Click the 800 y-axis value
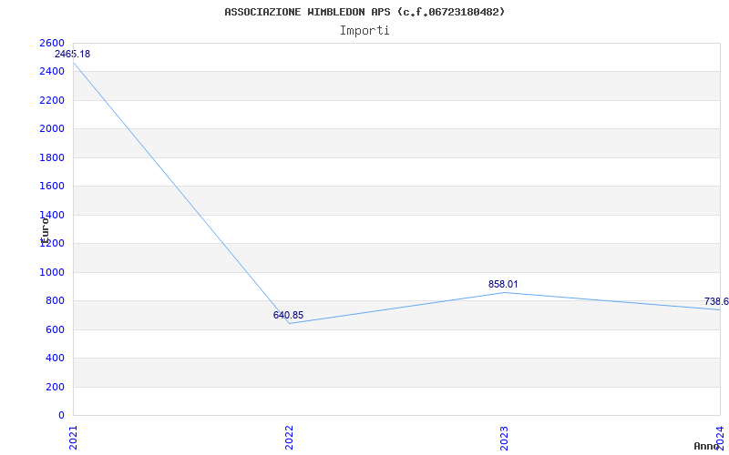The image size is (729, 455). pos(55,301)
